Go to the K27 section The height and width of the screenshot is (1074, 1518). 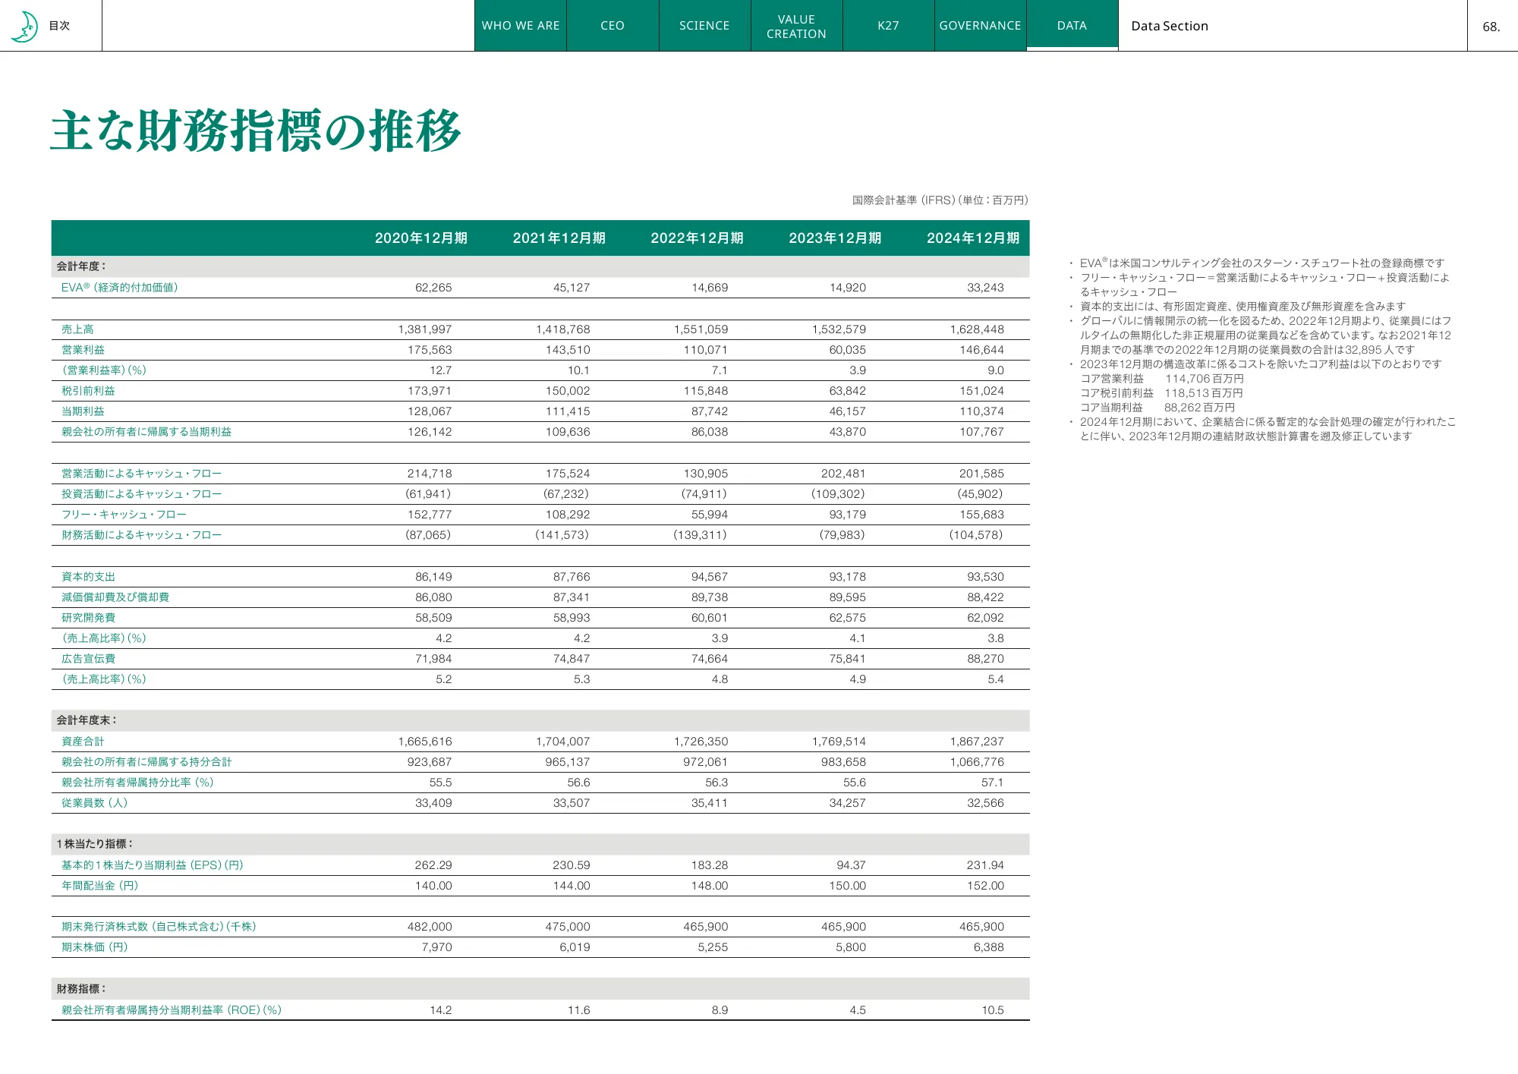tap(888, 25)
